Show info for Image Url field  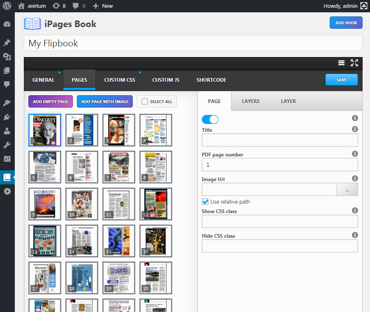355,179
